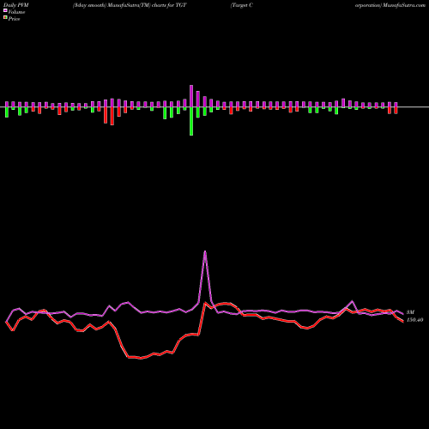Click the '3M' volume value label
The image size is (429, 429).
(x=410, y=312)
